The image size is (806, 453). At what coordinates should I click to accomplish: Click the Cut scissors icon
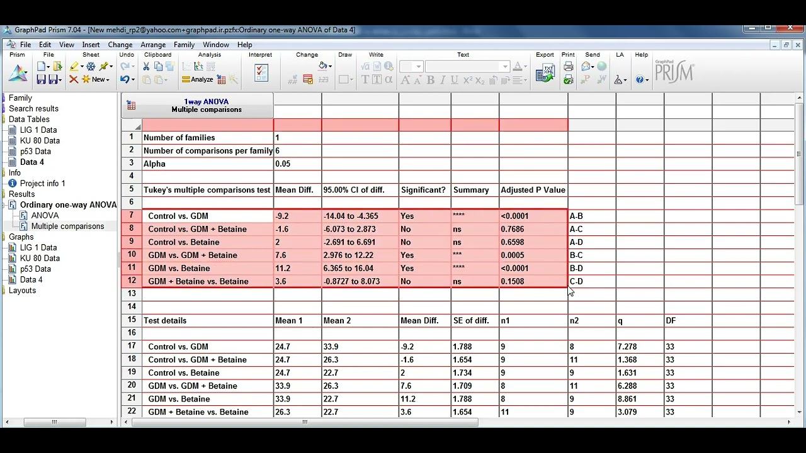(x=147, y=66)
